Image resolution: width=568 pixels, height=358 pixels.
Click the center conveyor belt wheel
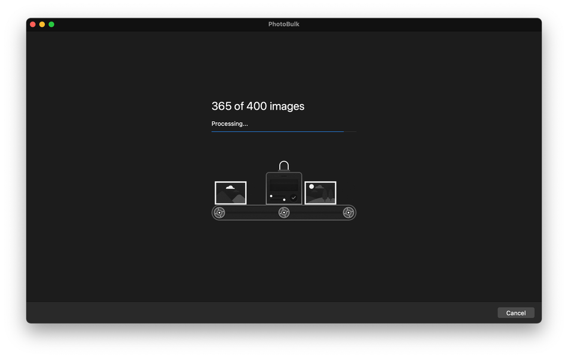(283, 212)
